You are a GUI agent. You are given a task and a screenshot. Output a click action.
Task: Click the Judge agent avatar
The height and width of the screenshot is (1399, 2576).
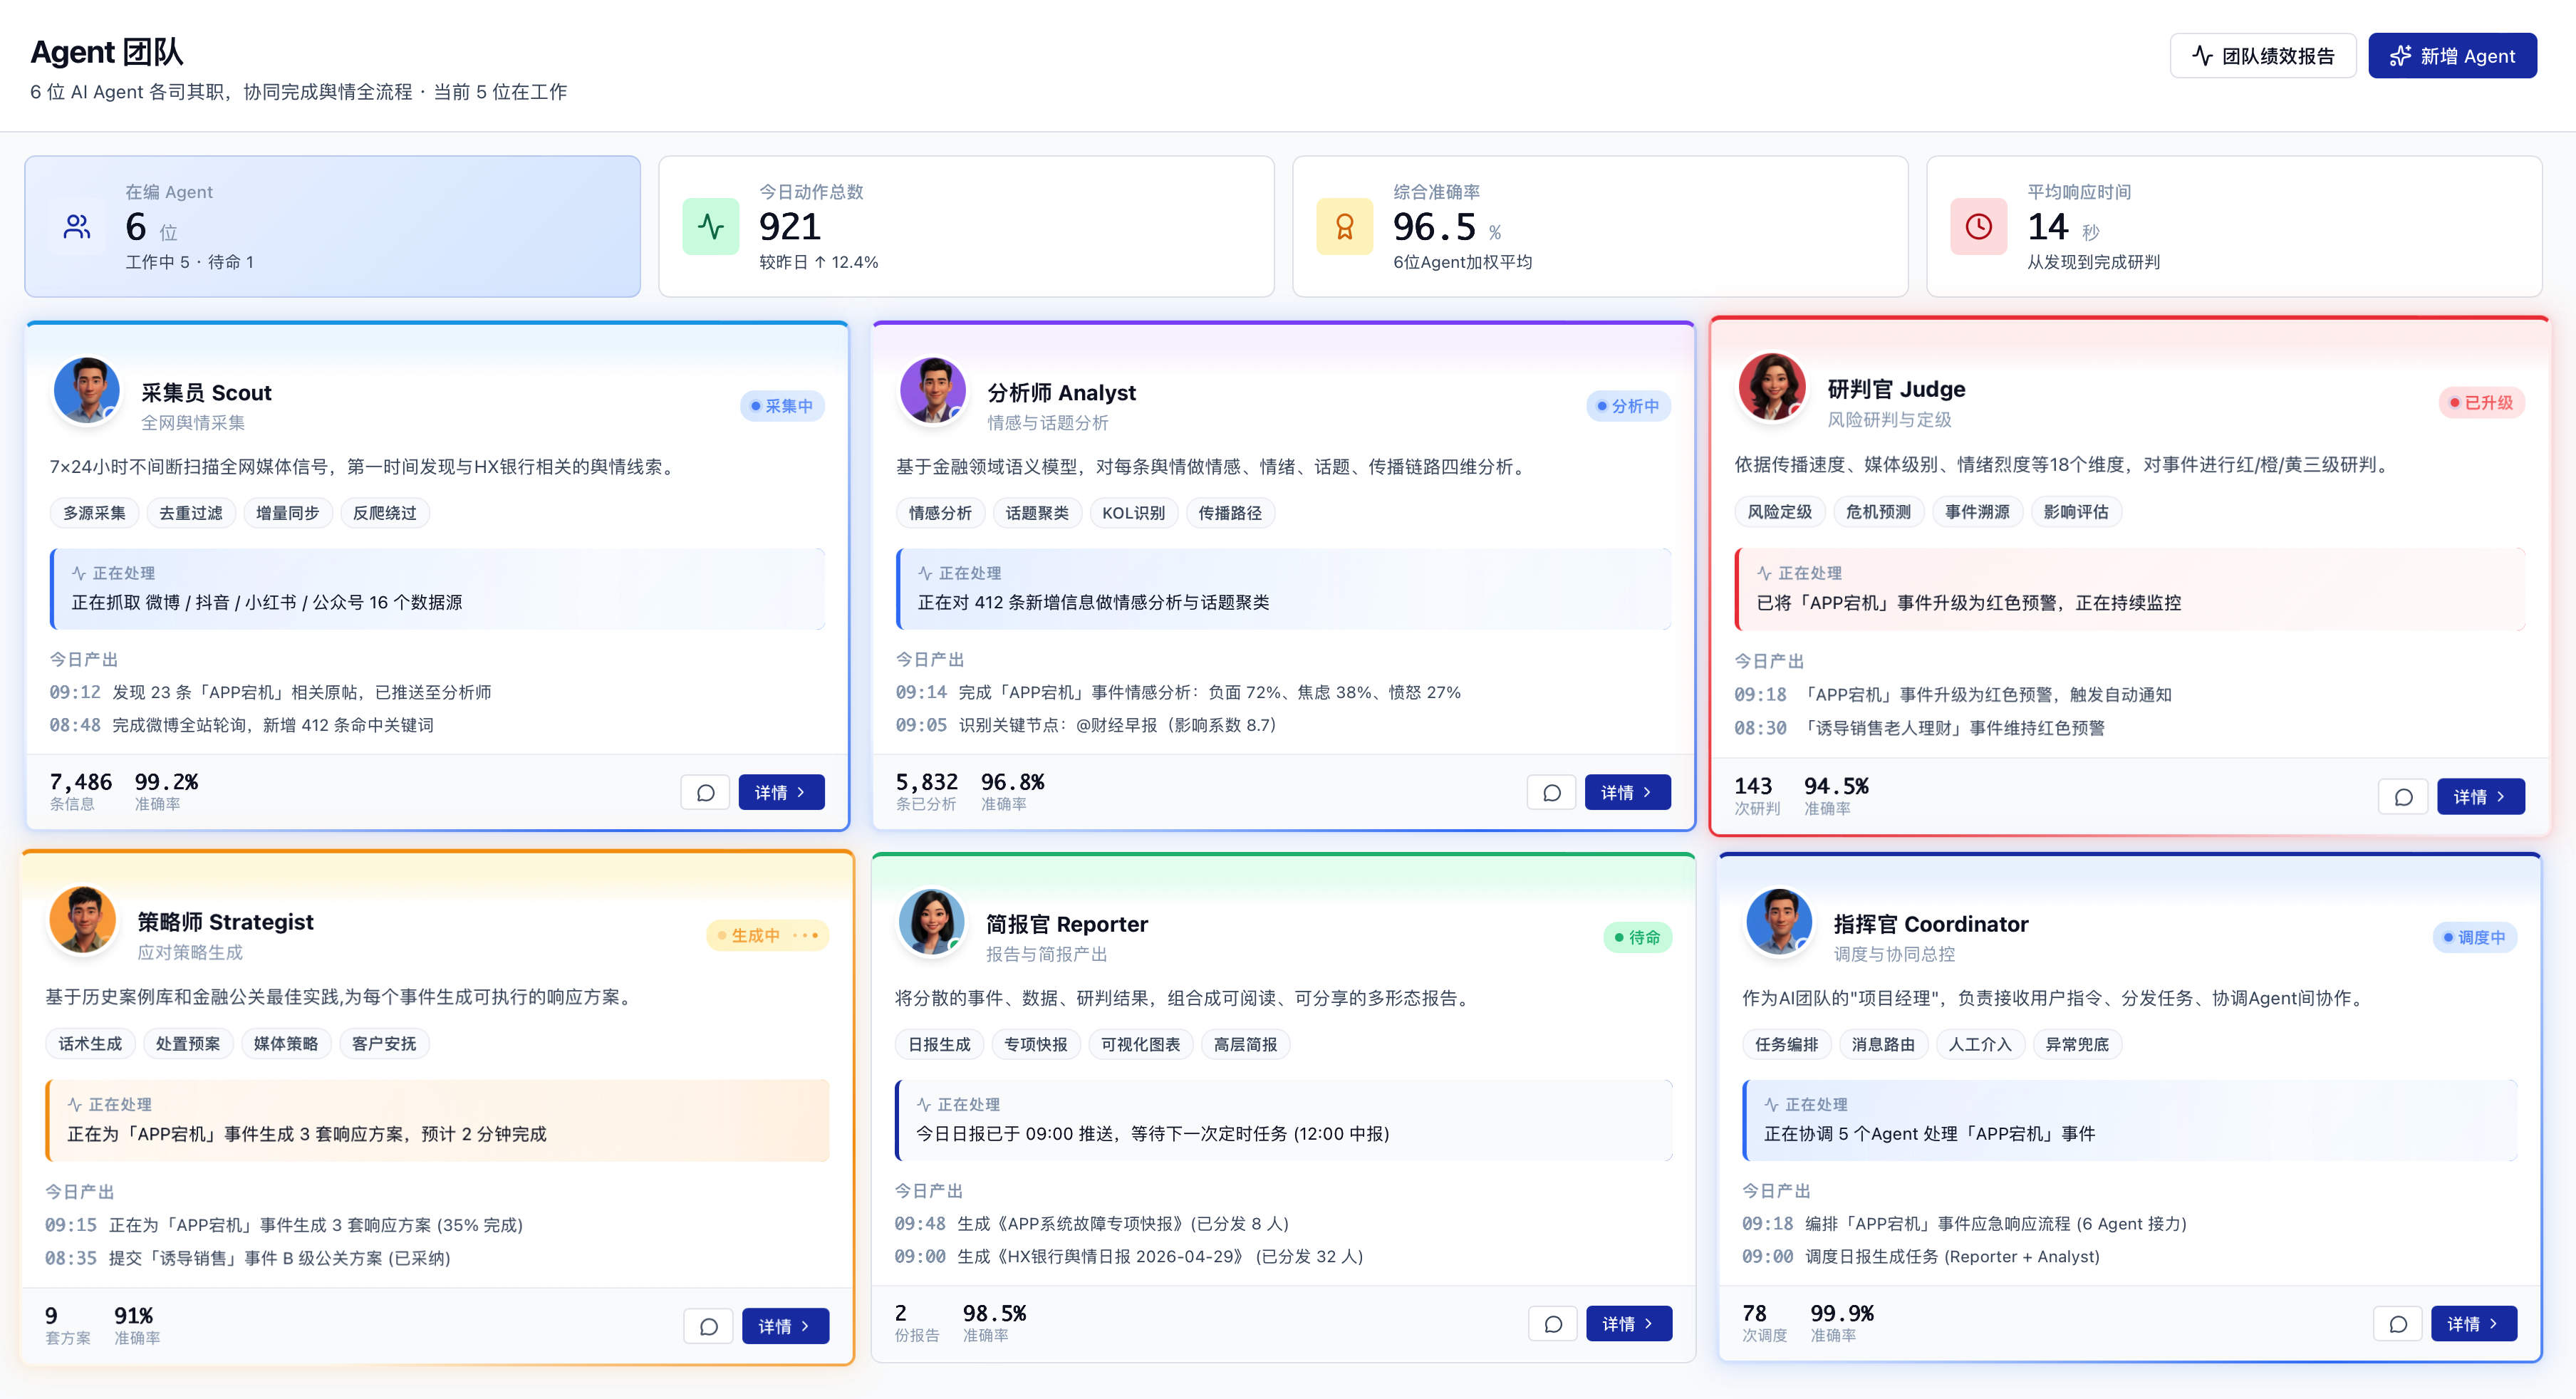(1772, 387)
